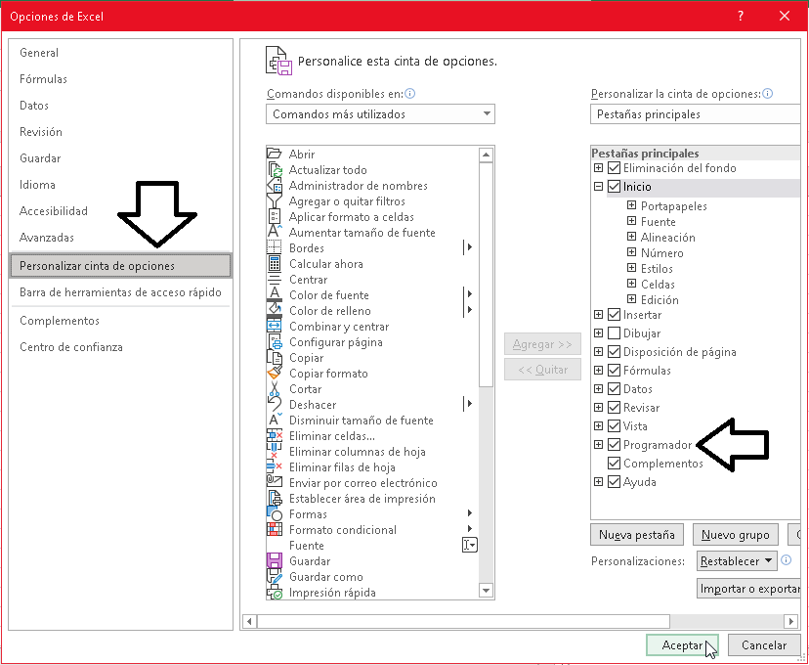809x665 pixels.
Task: Click the Aceptar button
Action: coord(682,644)
